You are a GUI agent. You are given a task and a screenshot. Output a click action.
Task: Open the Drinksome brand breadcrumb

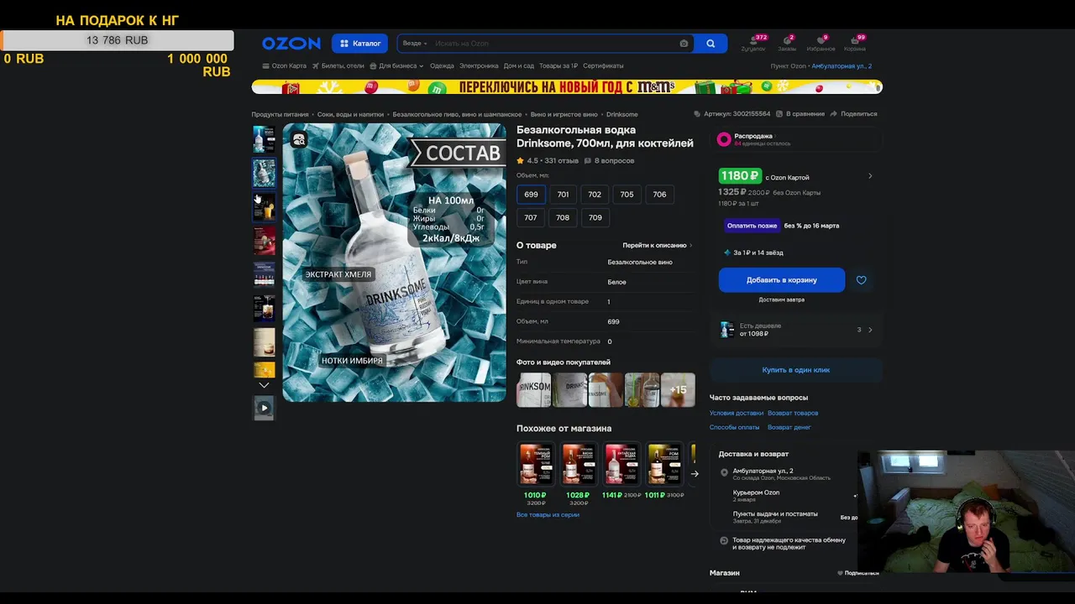pyautogui.click(x=622, y=114)
